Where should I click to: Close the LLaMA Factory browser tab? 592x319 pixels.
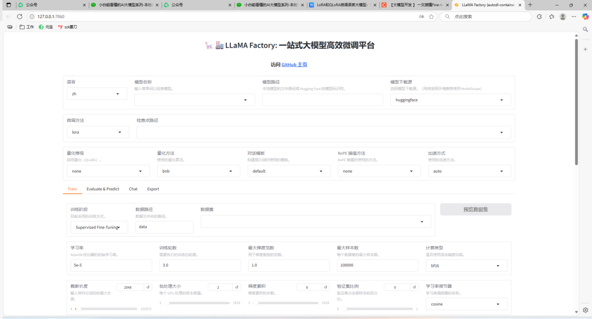[520, 5]
